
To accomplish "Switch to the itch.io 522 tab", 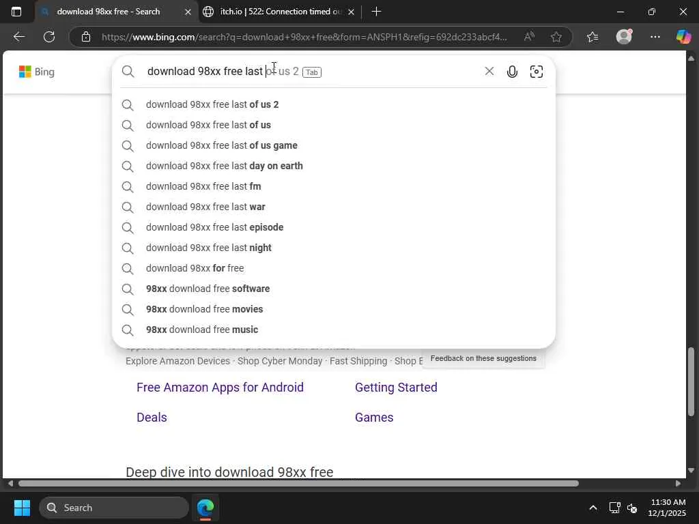I will pos(281,12).
